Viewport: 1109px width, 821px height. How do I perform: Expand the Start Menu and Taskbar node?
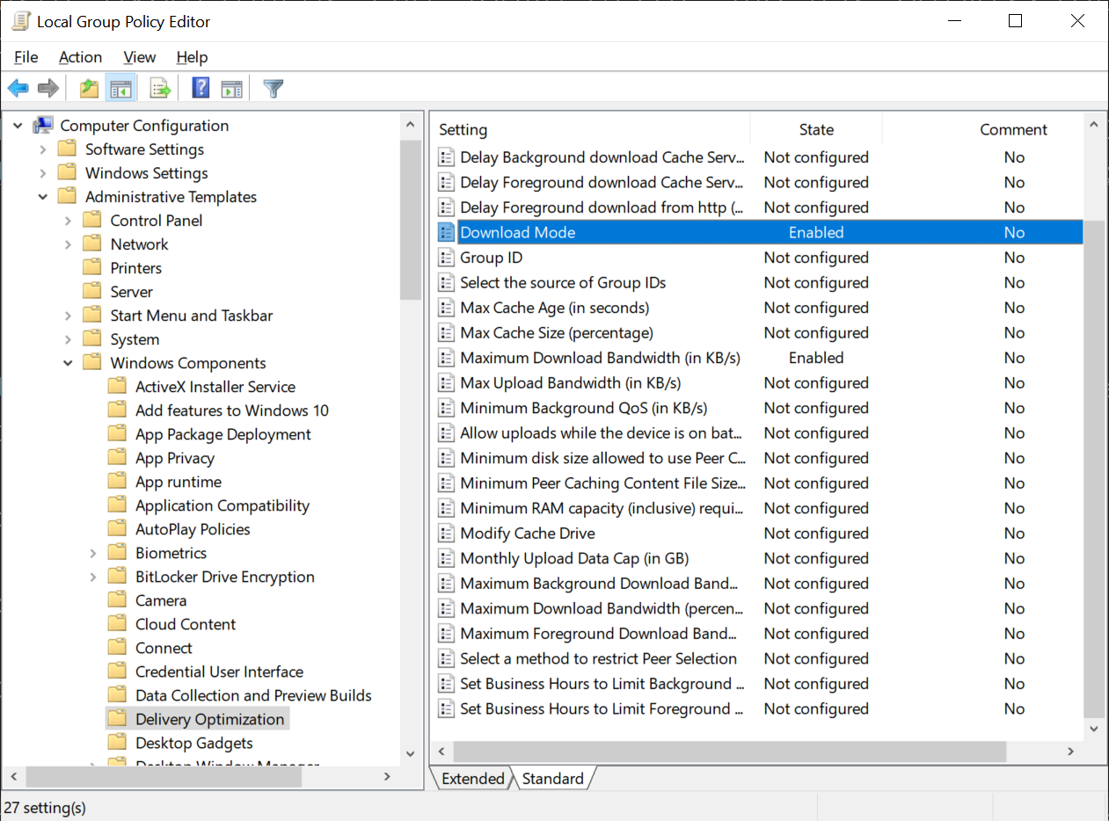pos(68,316)
